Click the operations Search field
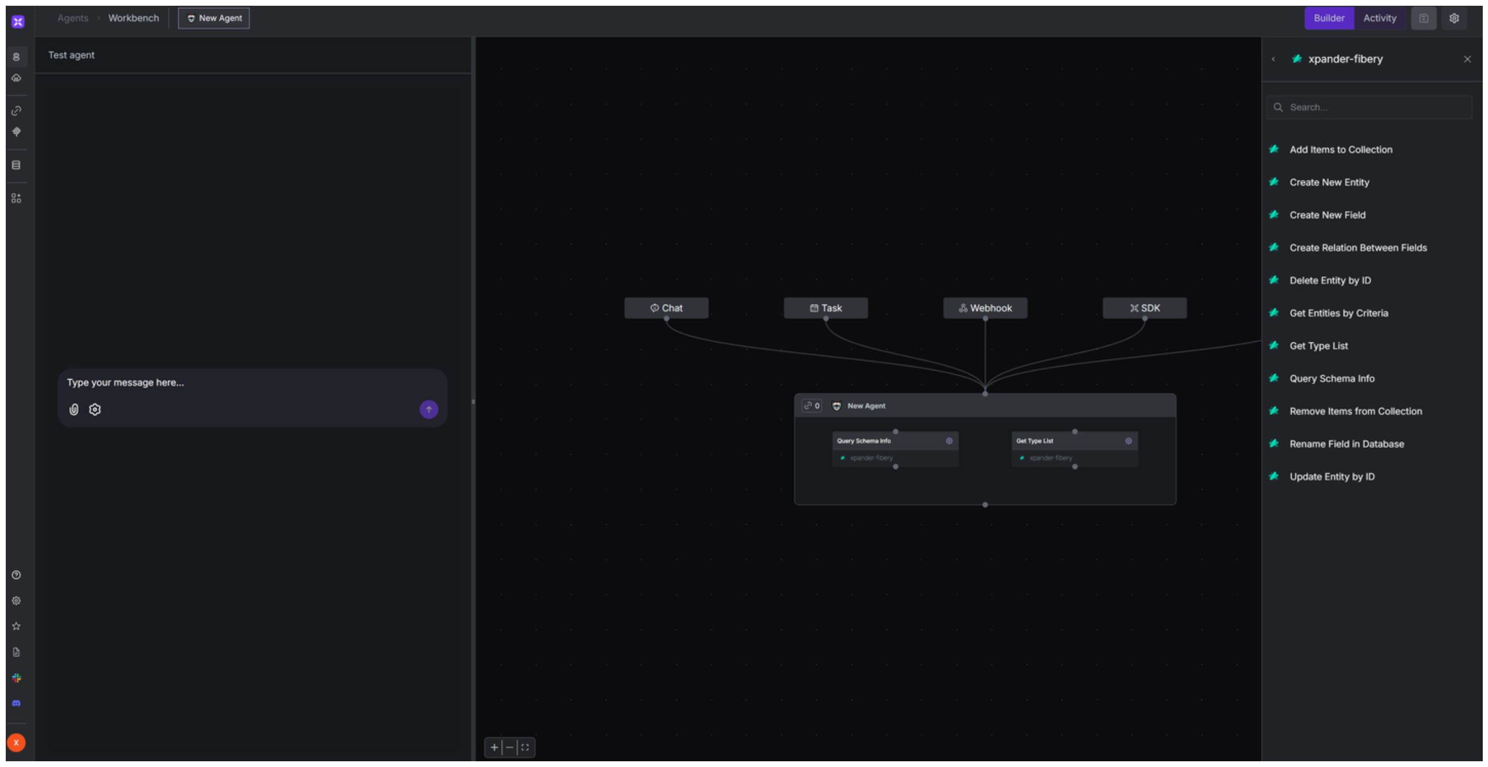This screenshot has width=1488, height=767. 1375,108
